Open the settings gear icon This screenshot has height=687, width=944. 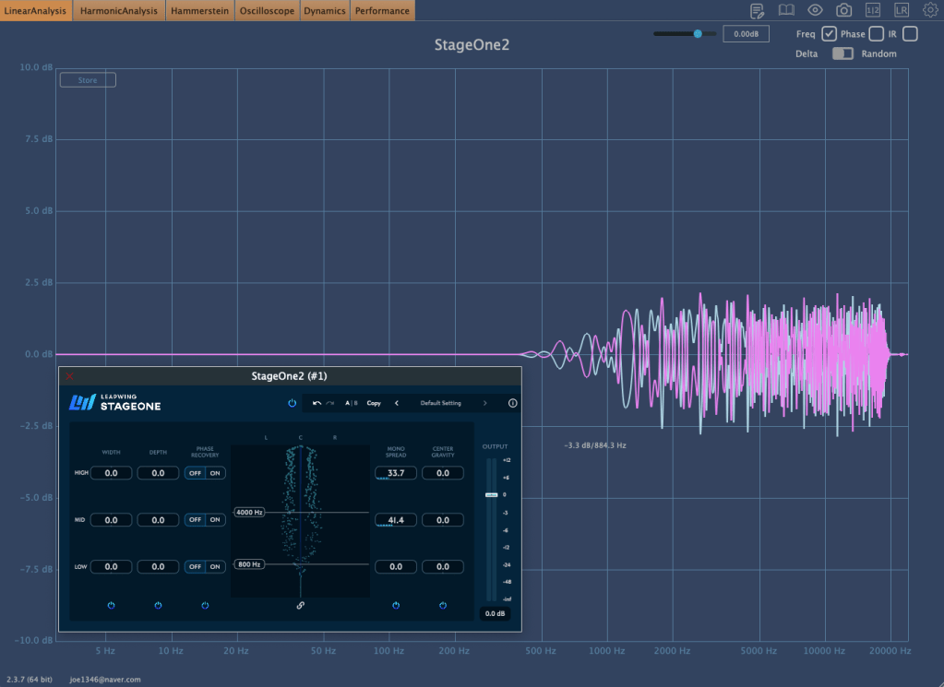(x=929, y=10)
